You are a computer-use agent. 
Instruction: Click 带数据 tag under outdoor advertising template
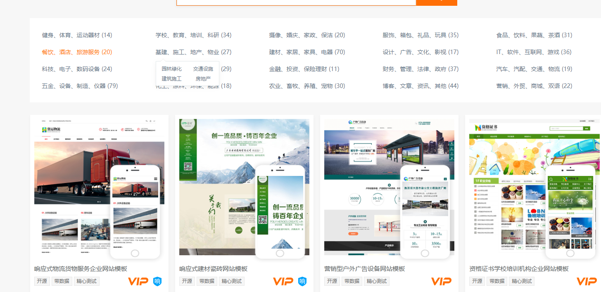pyautogui.click(x=352, y=281)
